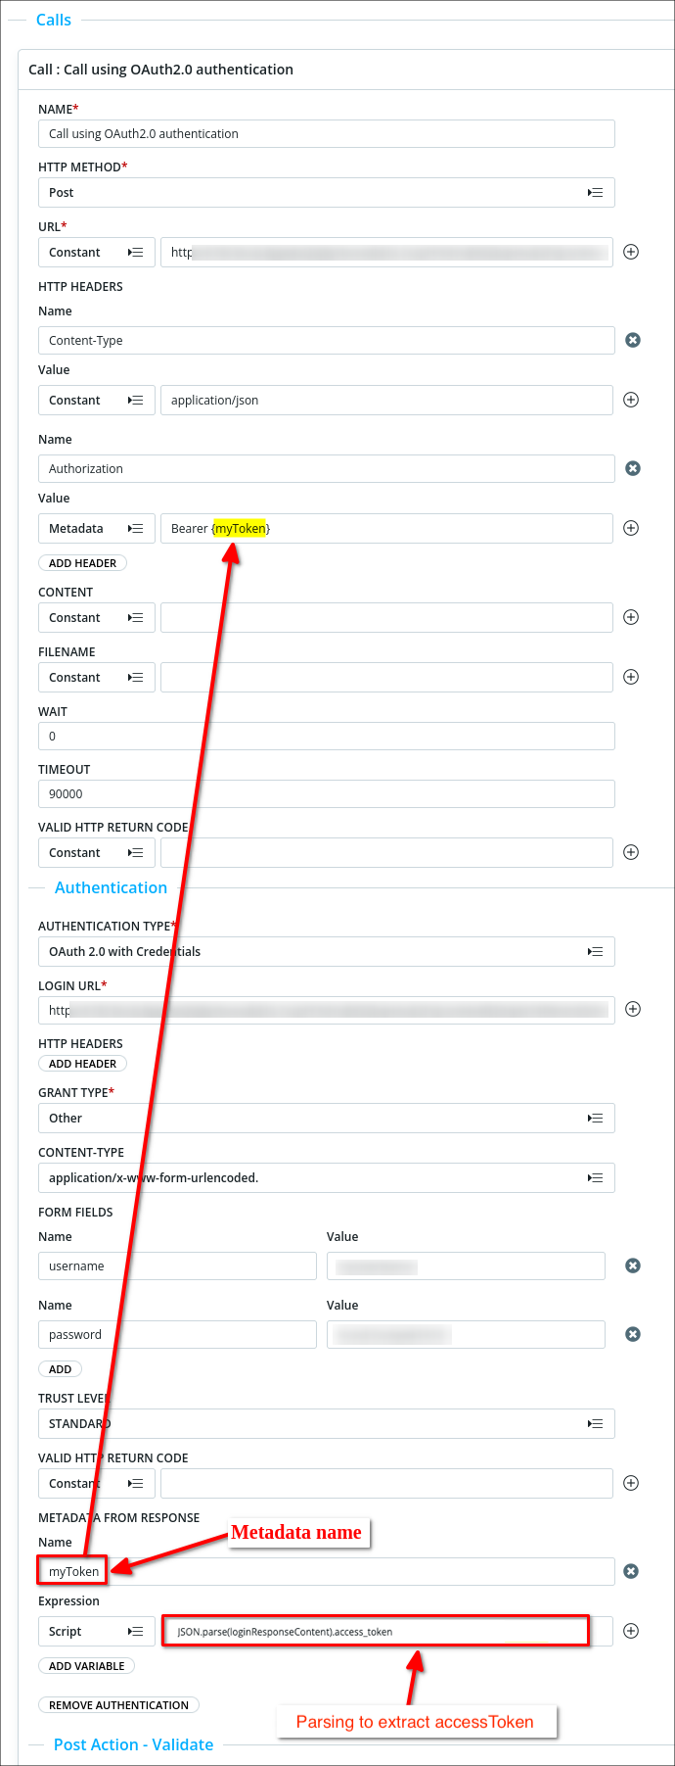The width and height of the screenshot is (675, 1766).
Task: Remove the Authorization header
Action: point(633,468)
